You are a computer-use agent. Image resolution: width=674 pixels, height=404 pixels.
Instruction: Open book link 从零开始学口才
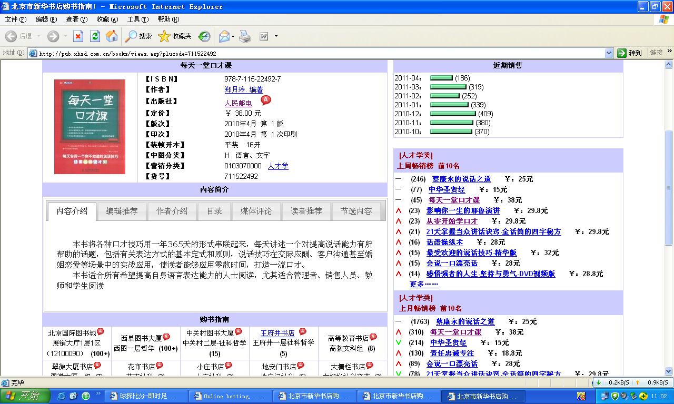click(452, 221)
